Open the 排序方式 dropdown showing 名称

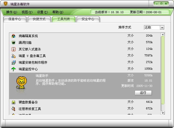(x=154, y=28)
